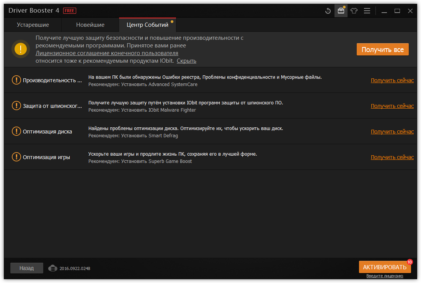
Task: Open the rescue/restore icon in title bar
Action: click(x=328, y=11)
